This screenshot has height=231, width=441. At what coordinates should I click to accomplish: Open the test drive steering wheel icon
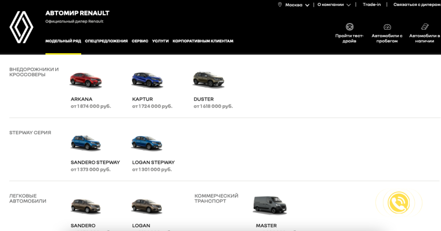[x=350, y=27]
